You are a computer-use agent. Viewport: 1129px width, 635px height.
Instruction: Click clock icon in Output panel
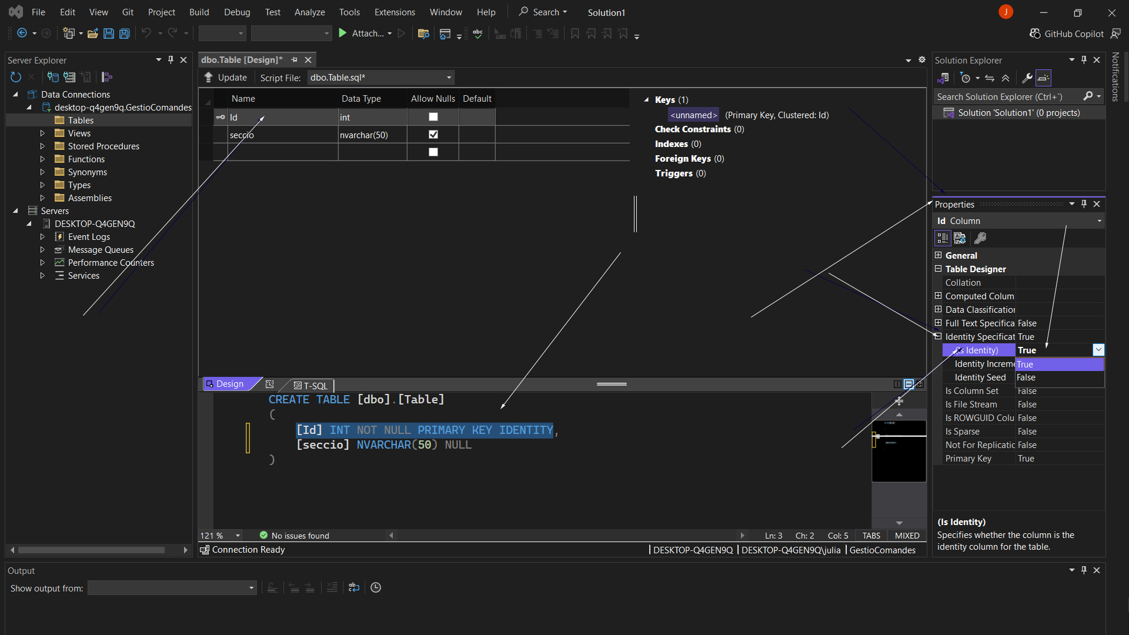tap(376, 588)
